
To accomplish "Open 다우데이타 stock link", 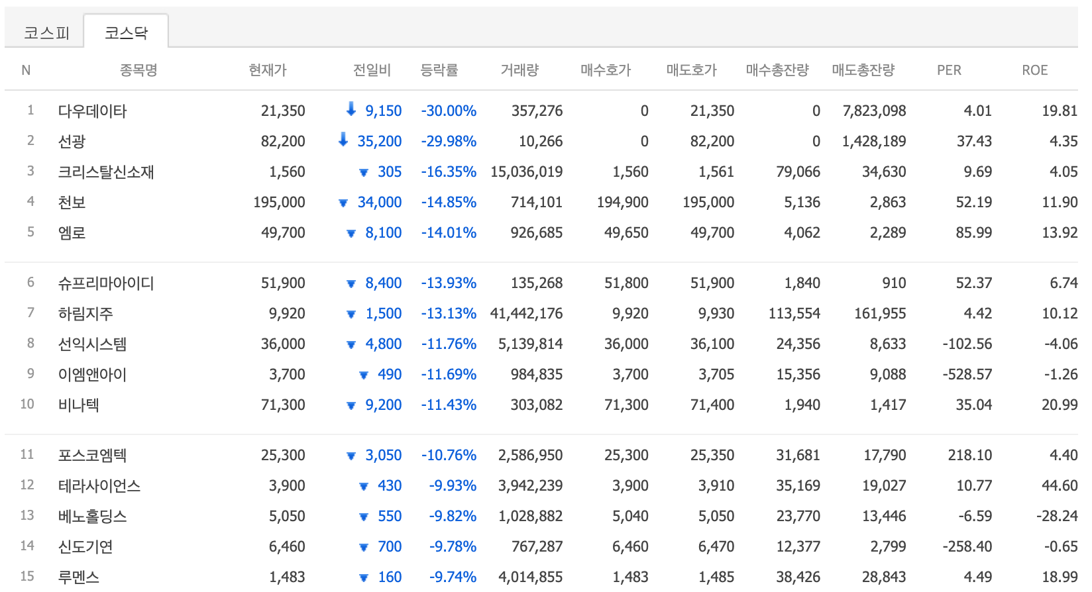I will (92, 111).
